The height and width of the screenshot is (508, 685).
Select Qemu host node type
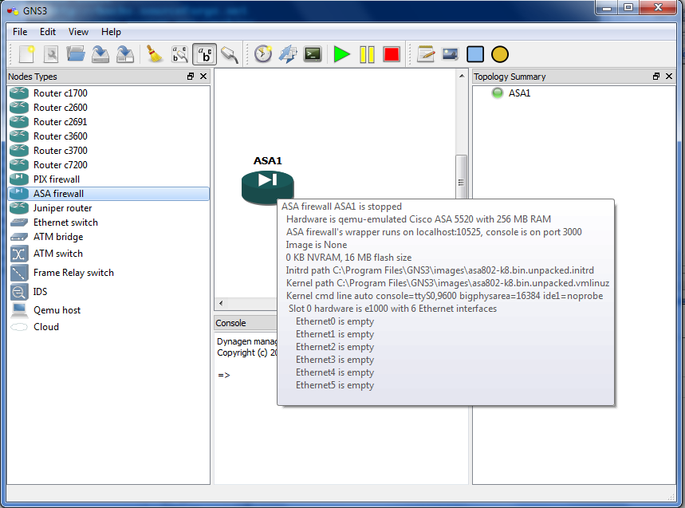108,310
